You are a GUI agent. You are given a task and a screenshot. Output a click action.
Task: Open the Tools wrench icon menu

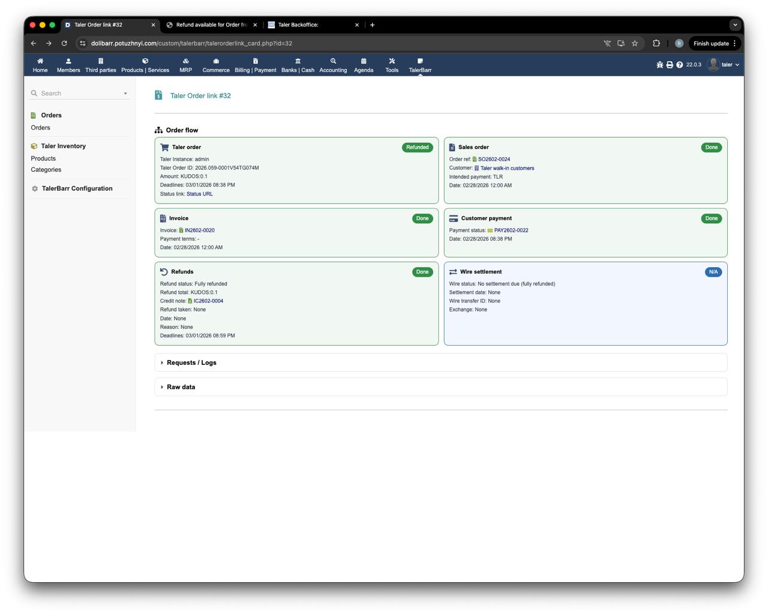(x=392, y=61)
